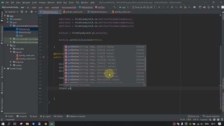Expand the mipmap folder
Screen dimensions: 224x126
11,62
